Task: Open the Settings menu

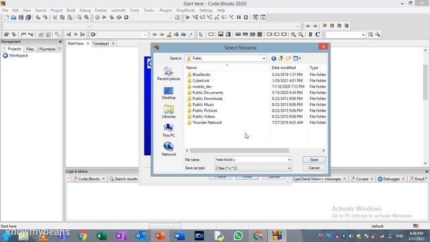Action: [x=206, y=10]
